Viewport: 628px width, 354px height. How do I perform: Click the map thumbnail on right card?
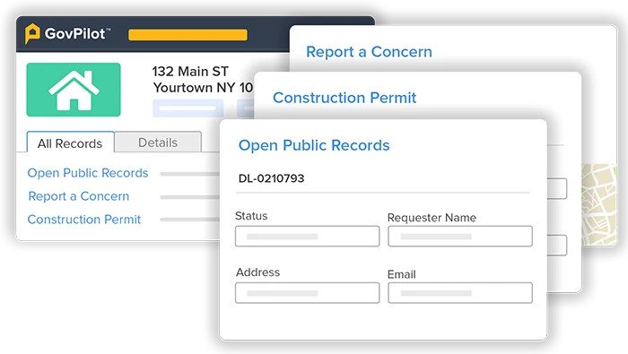pos(598,204)
